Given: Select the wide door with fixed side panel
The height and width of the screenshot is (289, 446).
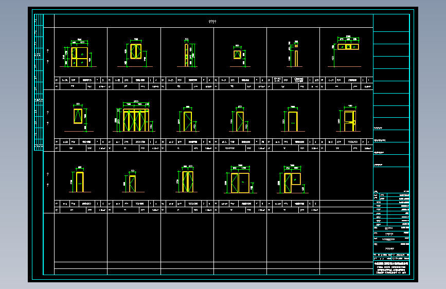Looking at the screenshot, I should pyautogui.click(x=240, y=183).
